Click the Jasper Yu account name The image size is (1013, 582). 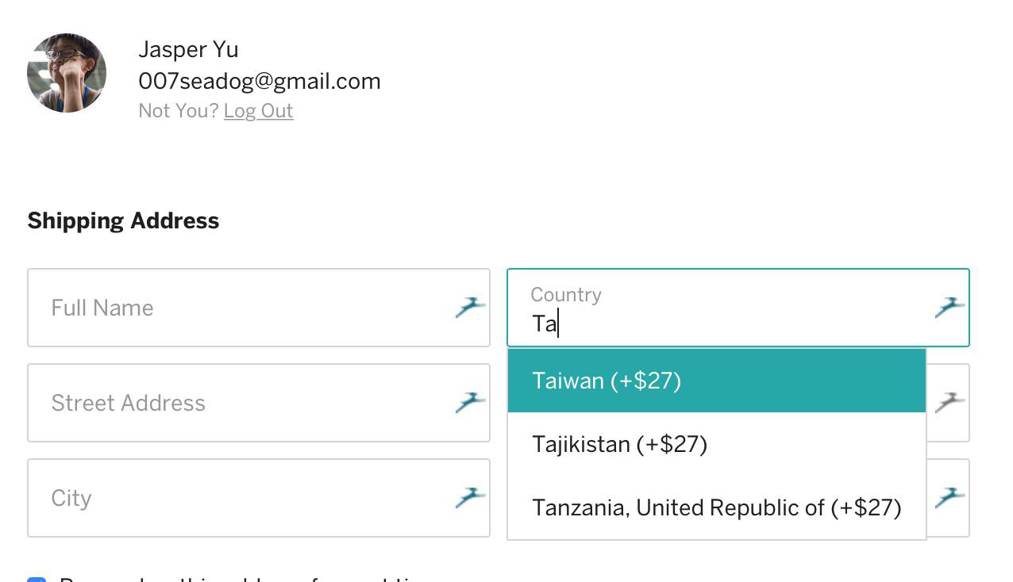pos(188,49)
